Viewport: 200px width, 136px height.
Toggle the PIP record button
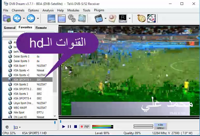pos(85,127)
